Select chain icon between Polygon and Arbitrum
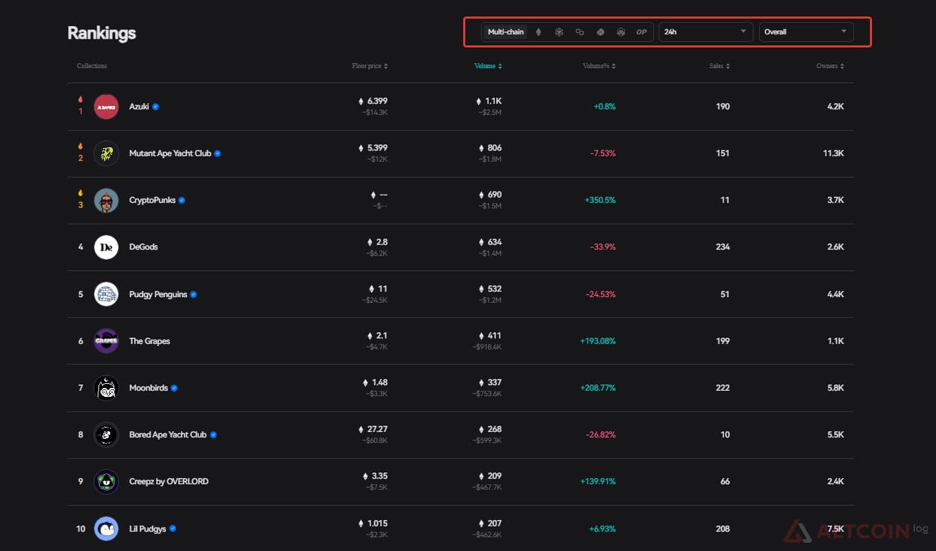Screen dimensions: 936x551 [600, 32]
